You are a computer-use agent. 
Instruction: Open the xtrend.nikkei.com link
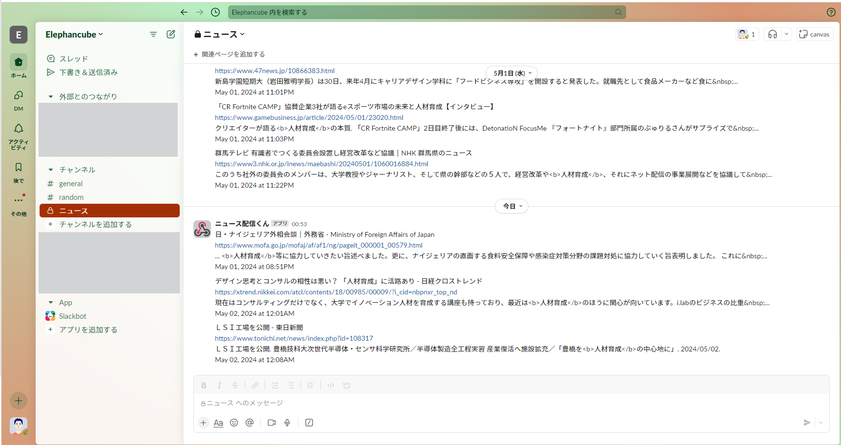(x=336, y=292)
